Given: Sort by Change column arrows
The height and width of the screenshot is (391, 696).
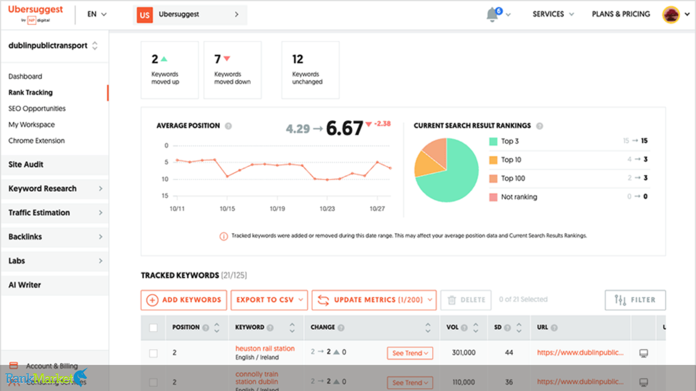Looking at the screenshot, I should 427,328.
